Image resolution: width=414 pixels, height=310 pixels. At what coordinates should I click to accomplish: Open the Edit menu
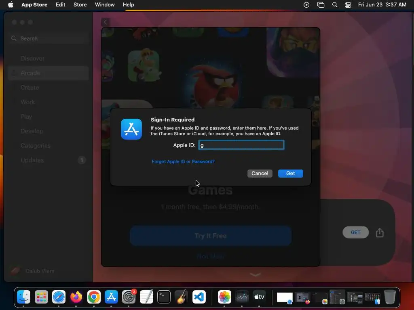pos(61,5)
